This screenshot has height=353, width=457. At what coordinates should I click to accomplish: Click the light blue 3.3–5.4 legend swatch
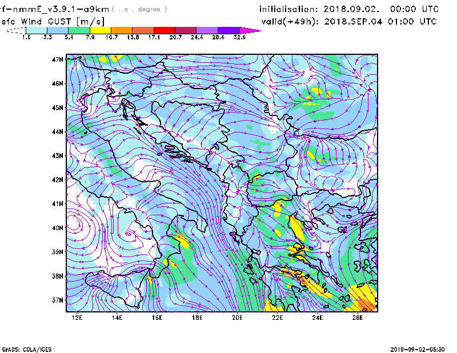click(58, 30)
